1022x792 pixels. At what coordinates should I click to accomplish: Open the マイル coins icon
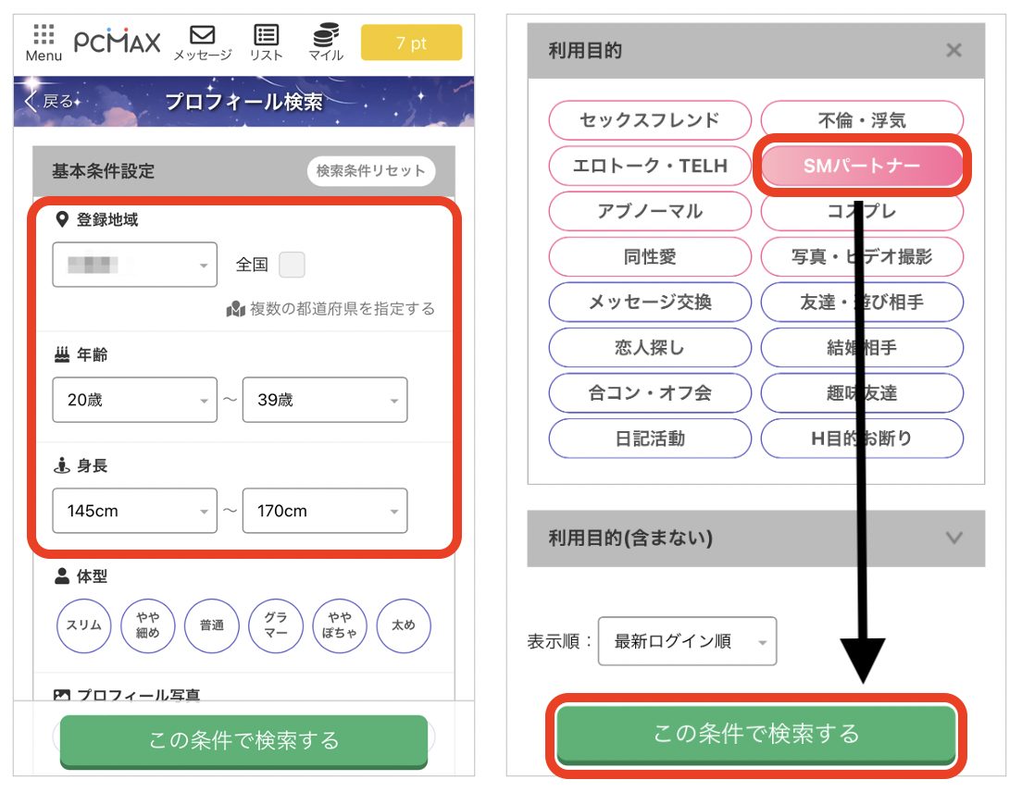(x=326, y=42)
